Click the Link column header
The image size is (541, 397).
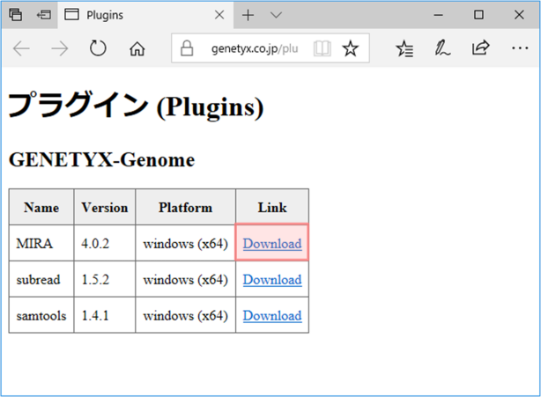click(x=272, y=207)
